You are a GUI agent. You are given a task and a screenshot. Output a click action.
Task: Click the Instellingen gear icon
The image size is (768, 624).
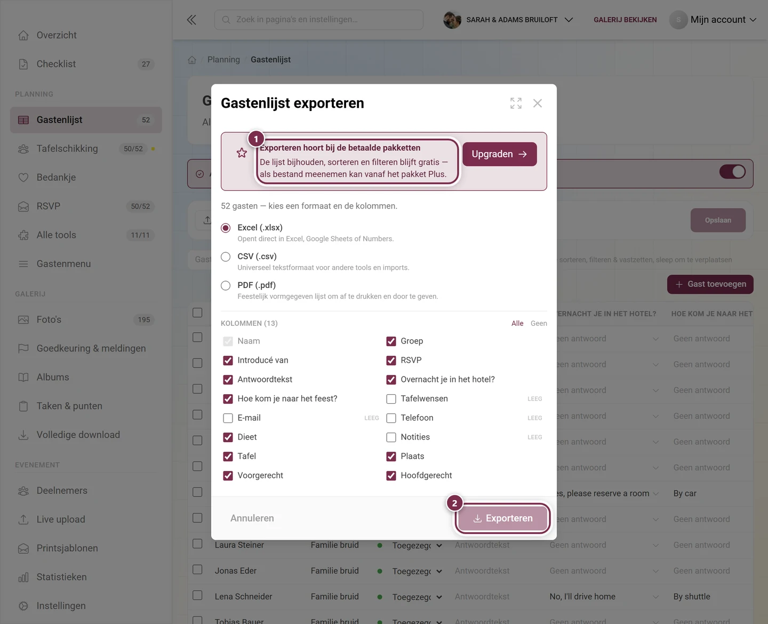[23, 606]
